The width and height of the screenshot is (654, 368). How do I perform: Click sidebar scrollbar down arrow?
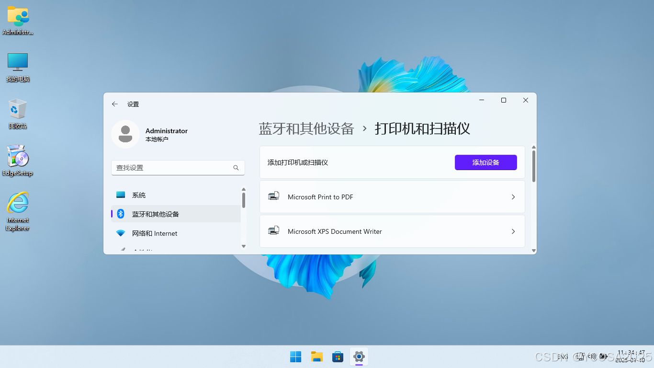pos(243,246)
